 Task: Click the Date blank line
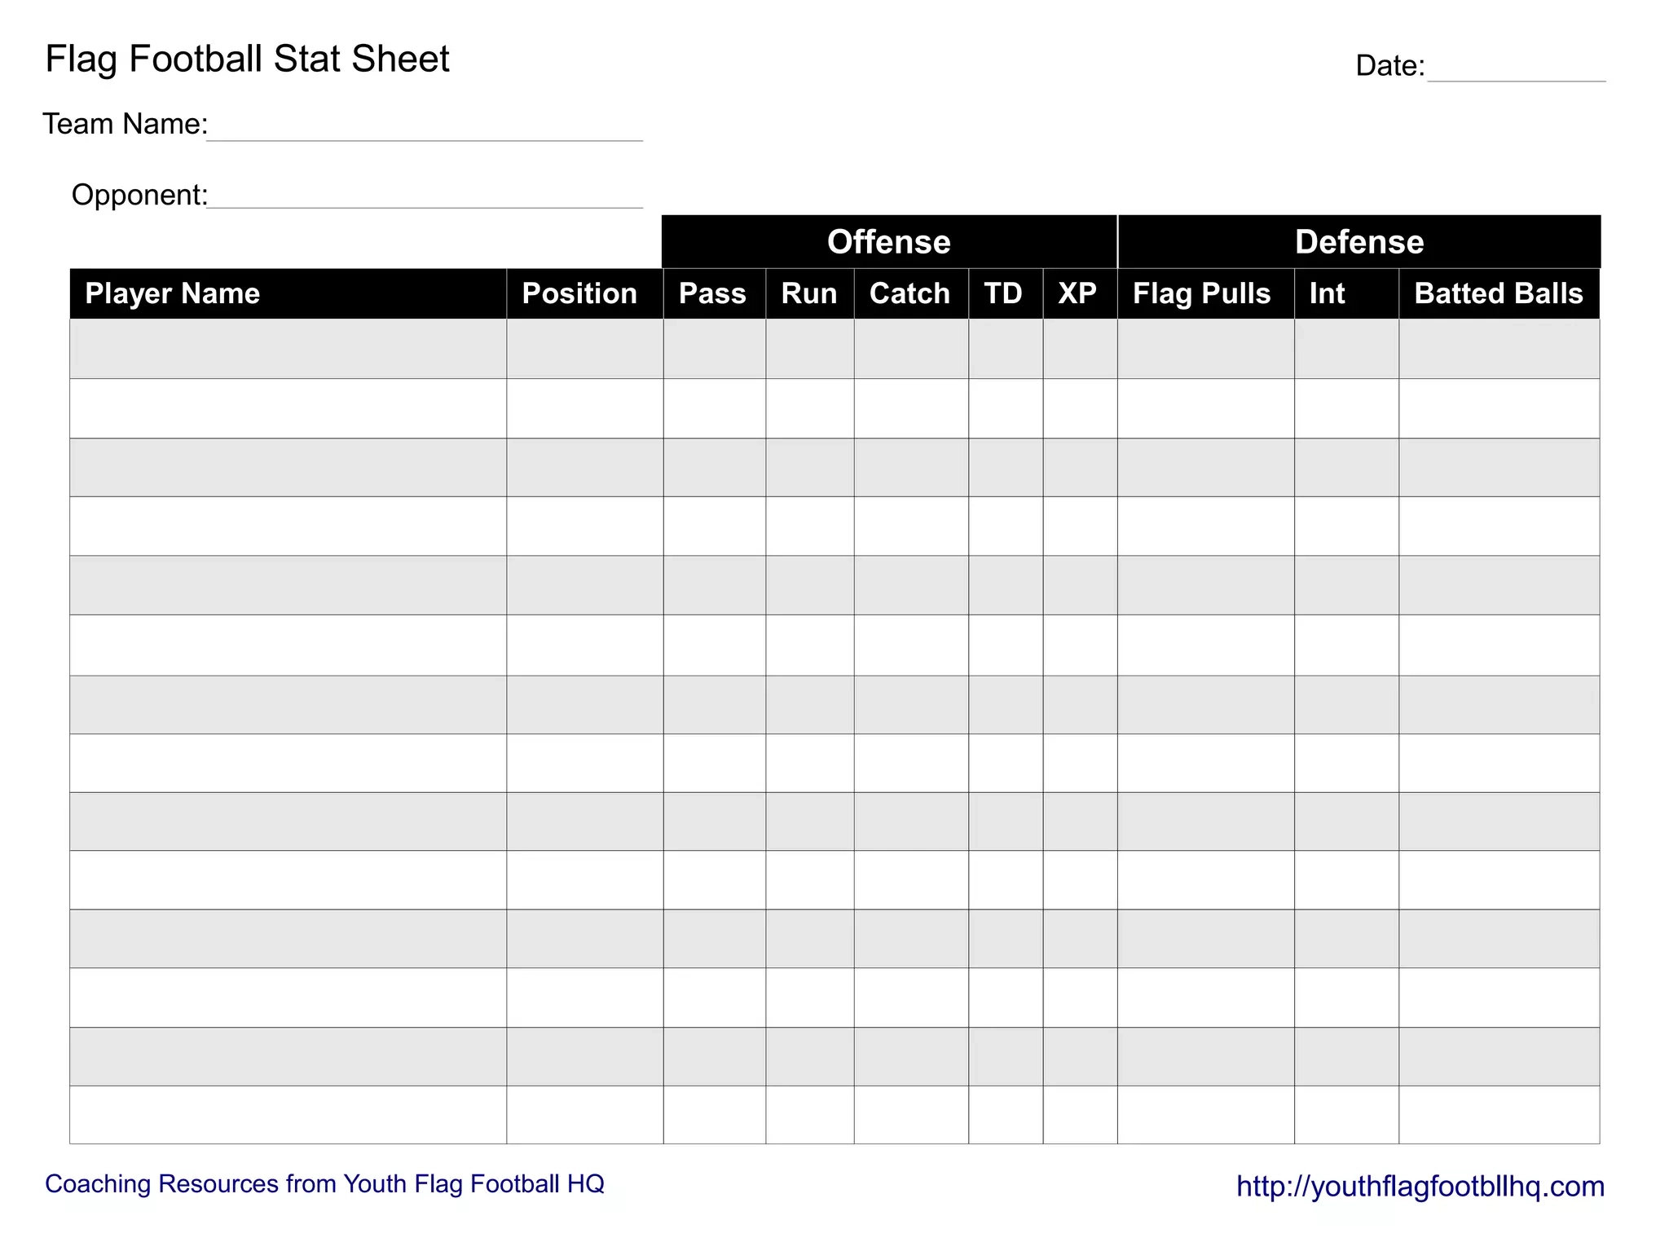[1516, 69]
